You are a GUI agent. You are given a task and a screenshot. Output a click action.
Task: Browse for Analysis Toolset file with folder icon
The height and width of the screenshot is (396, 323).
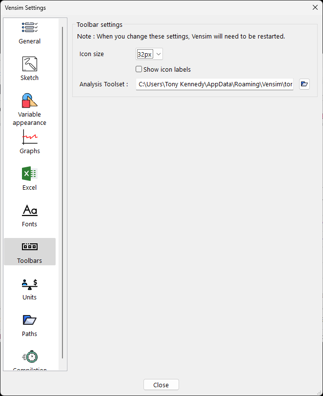[304, 84]
